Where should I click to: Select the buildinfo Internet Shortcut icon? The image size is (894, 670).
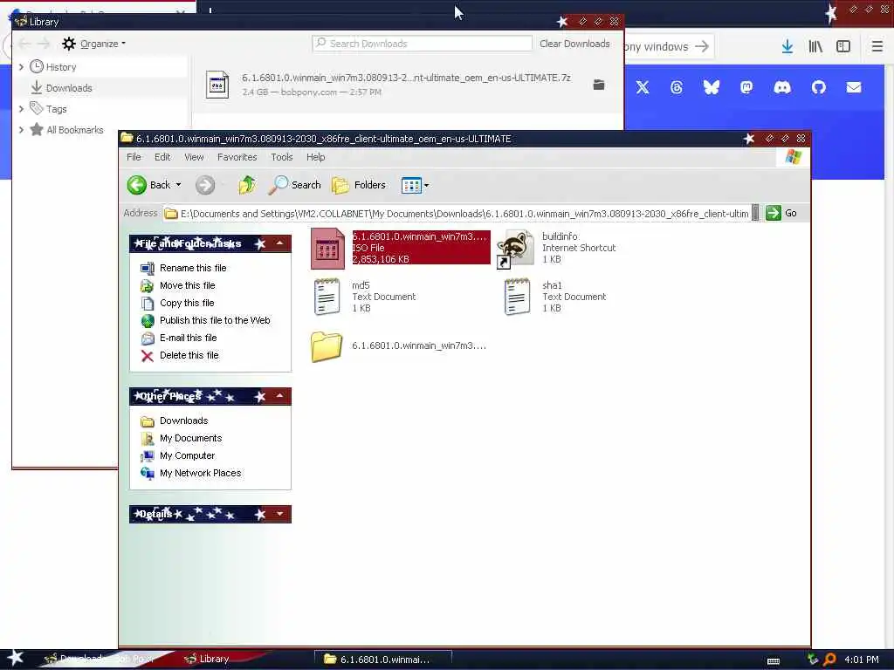pyautogui.click(x=515, y=249)
